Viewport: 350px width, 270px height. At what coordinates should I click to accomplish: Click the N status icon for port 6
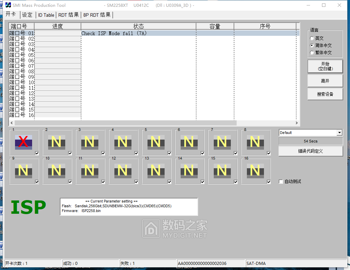(x=189, y=142)
